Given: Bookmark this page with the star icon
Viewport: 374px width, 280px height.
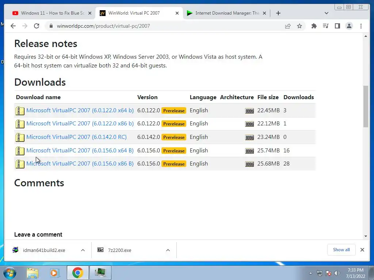Looking at the screenshot, I should coord(299,26).
